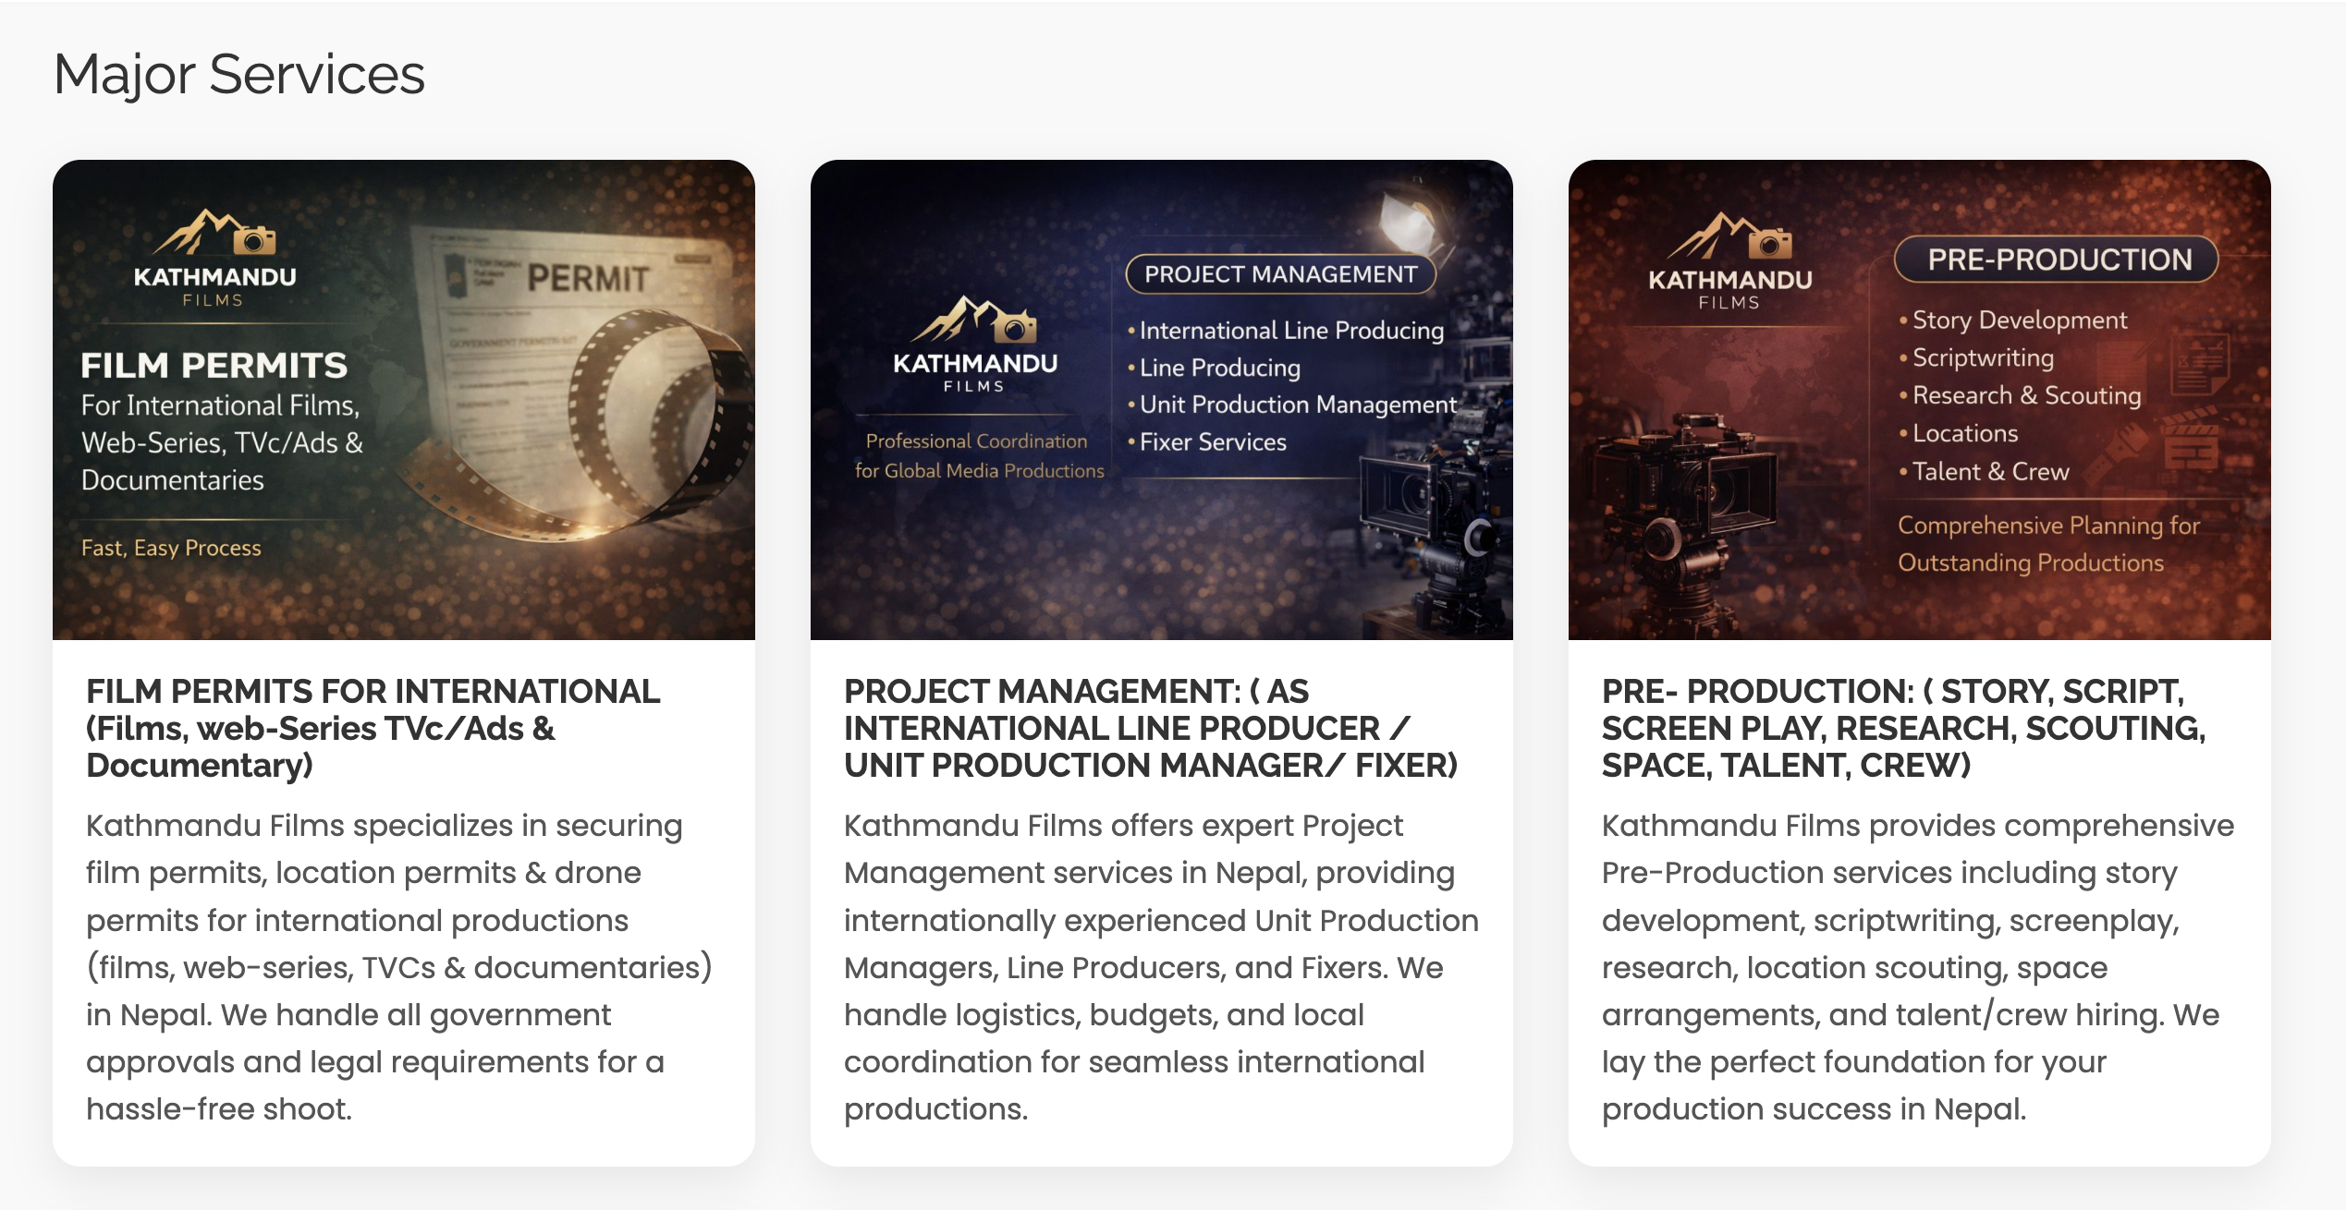Click the PROJECT MANAGEMENT pill label
This screenshot has width=2346, height=1210.
point(1280,274)
